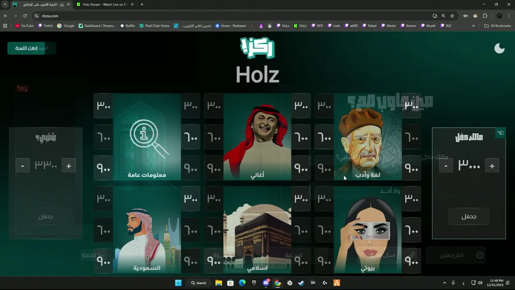Open the Home - Restream bookmark
Image resolution: width=515 pixels, height=290 pixels.
[x=231, y=26]
